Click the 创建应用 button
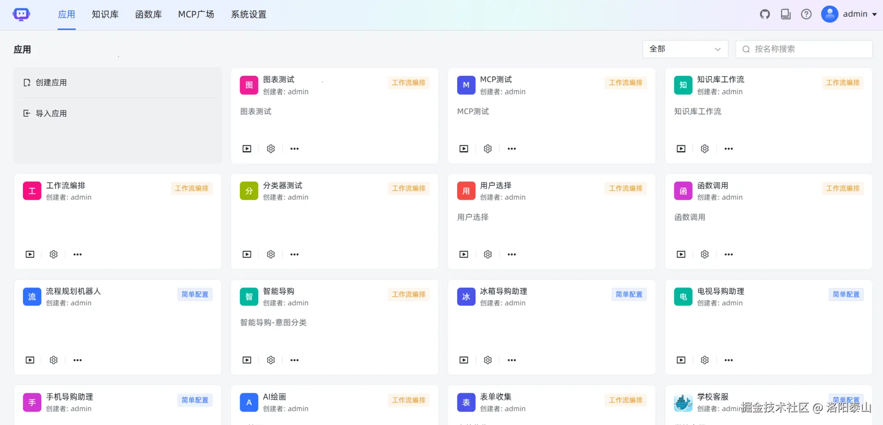Viewport: 883px width, 425px height. click(51, 82)
